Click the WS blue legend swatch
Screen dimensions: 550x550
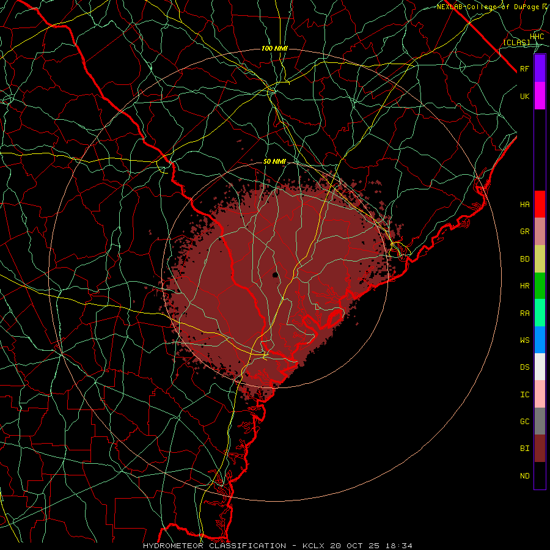click(x=540, y=340)
